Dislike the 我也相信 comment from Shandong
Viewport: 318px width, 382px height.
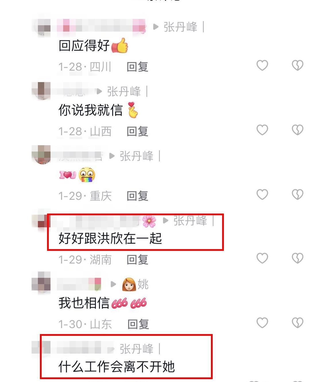pos(297,323)
